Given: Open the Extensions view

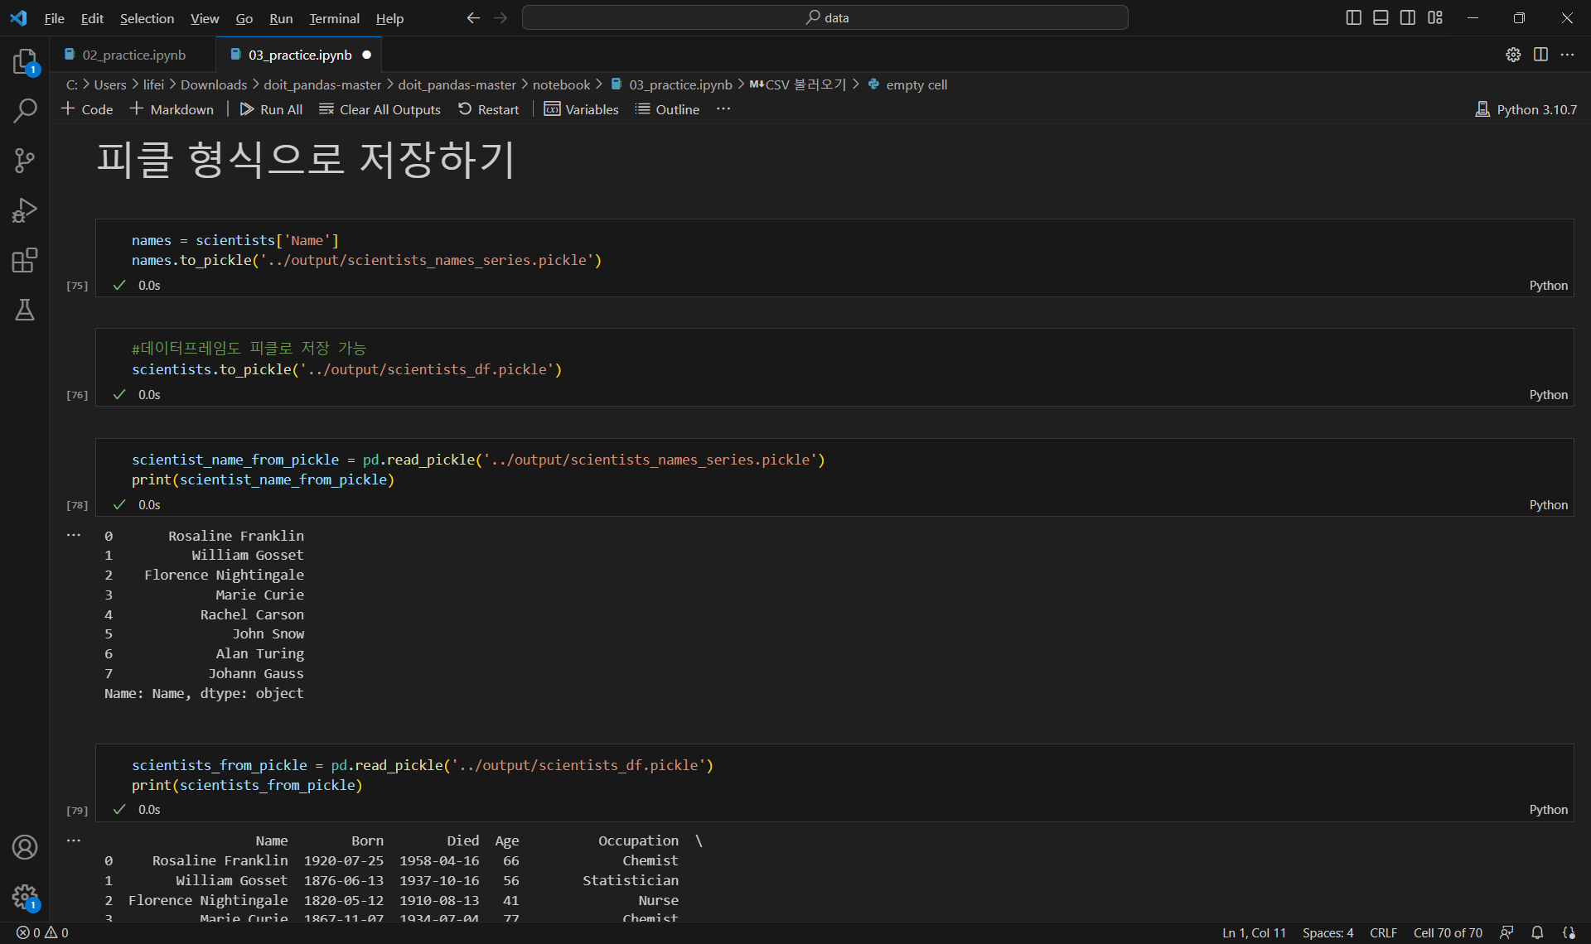Looking at the screenshot, I should [x=25, y=260].
